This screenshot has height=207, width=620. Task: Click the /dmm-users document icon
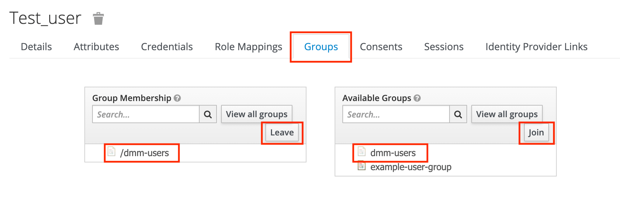click(x=111, y=152)
